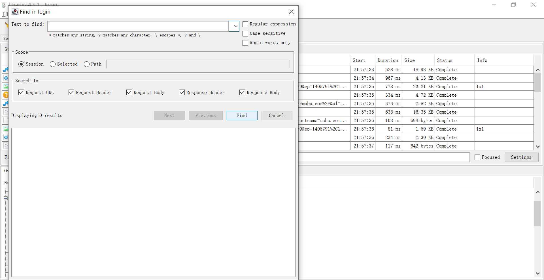Open the Text to find history dropdown
Viewport: 544px width, 280px height.
pyautogui.click(x=234, y=26)
